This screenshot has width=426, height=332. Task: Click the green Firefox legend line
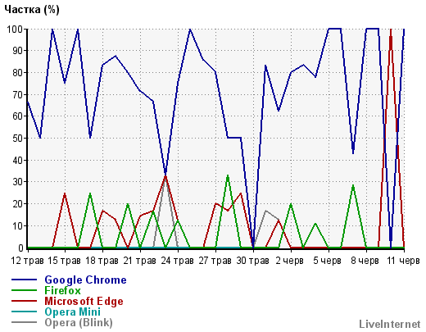(x=24, y=290)
